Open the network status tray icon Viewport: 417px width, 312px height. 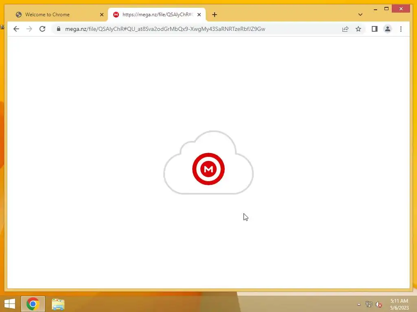pos(369,304)
